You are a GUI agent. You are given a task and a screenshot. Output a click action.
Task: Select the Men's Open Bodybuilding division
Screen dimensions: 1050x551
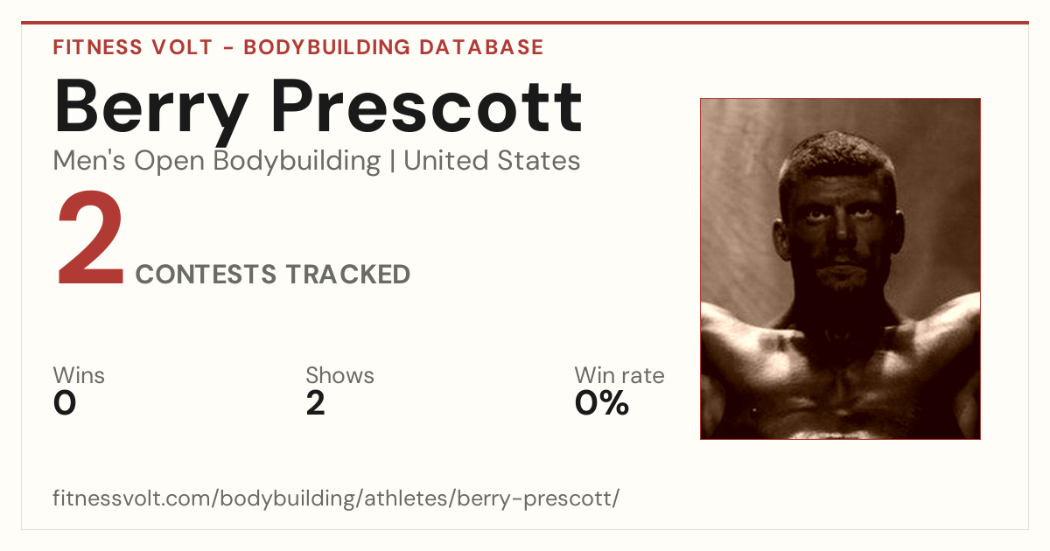[x=217, y=161]
